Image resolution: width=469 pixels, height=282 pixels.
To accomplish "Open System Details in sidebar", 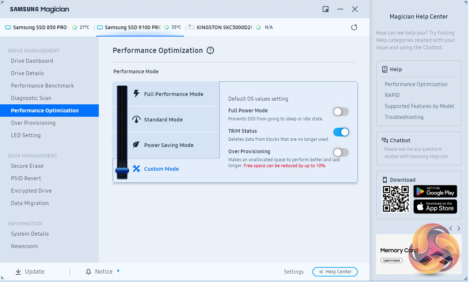I will click(49, 234).
